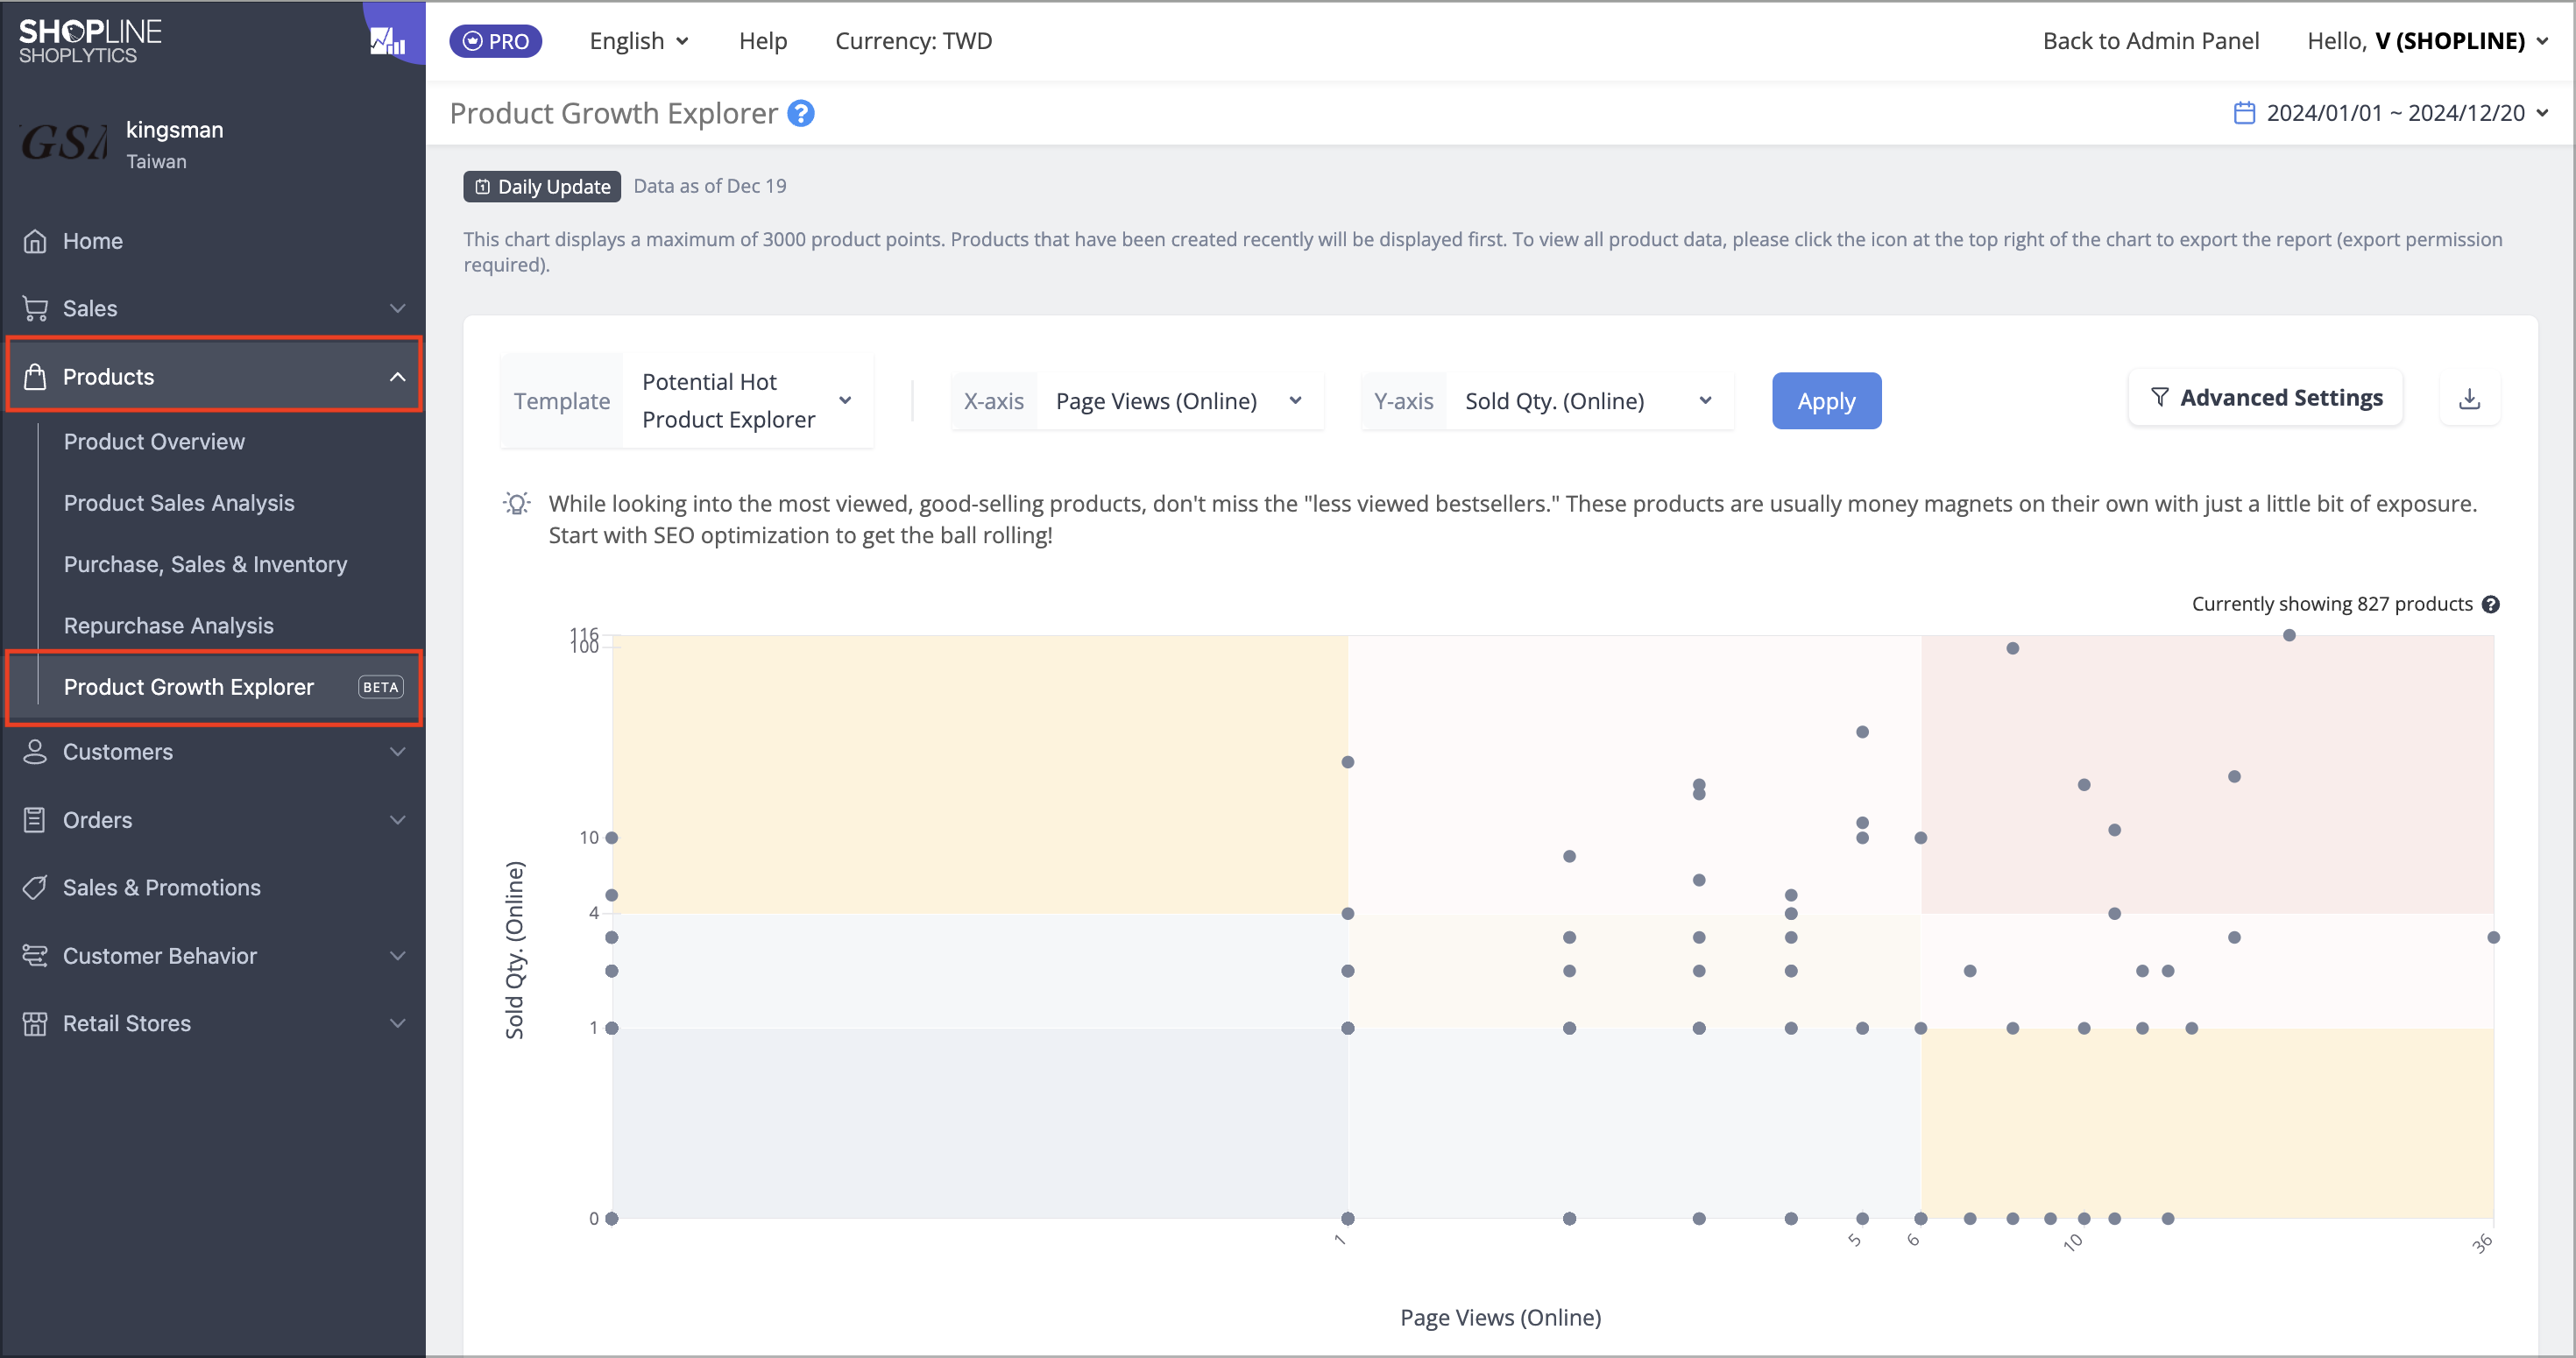Click the topmost scatter point near 116 sold
Screen dimensions: 2576x1358
click(x=2289, y=635)
